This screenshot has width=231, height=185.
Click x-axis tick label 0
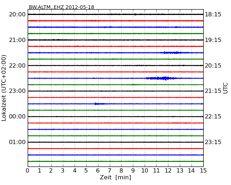pyautogui.click(x=28, y=170)
